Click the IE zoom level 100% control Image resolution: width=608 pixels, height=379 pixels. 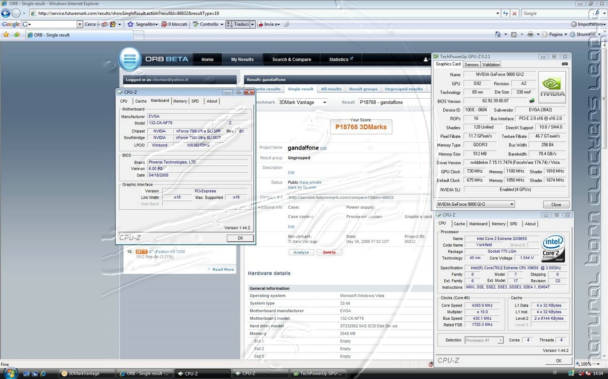[588, 364]
